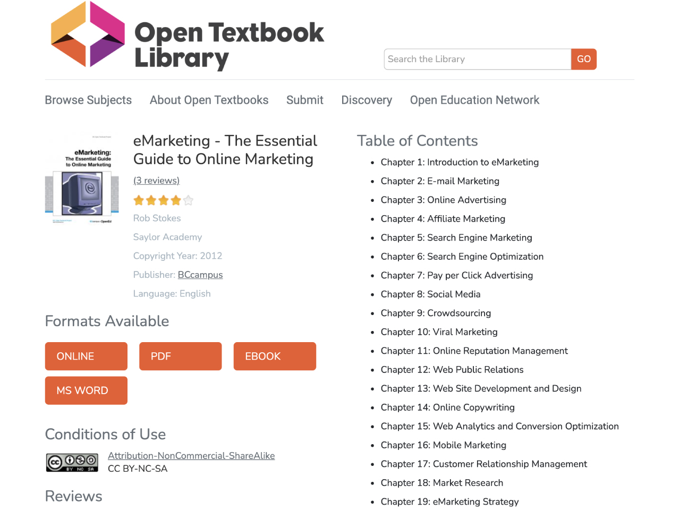Image resolution: width=680 pixels, height=510 pixels.
Task: Click Saylor Academy text
Action: (167, 237)
